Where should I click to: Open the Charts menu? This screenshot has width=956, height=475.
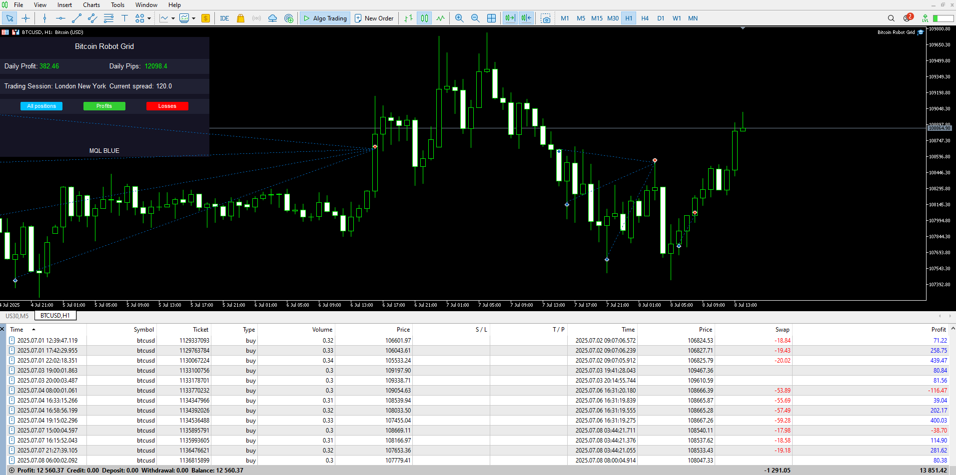[x=91, y=5]
